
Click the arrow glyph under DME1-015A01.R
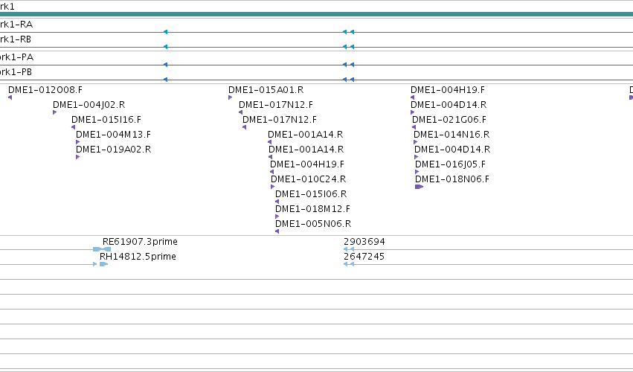point(230,97)
